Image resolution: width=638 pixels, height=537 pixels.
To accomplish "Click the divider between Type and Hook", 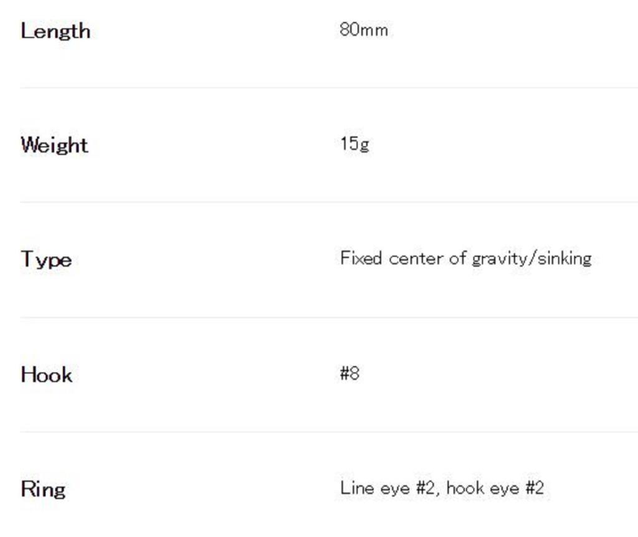I will (x=329, y=317).
